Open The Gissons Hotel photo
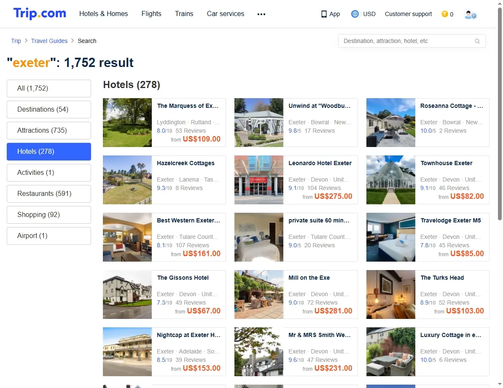 (127, 295)
